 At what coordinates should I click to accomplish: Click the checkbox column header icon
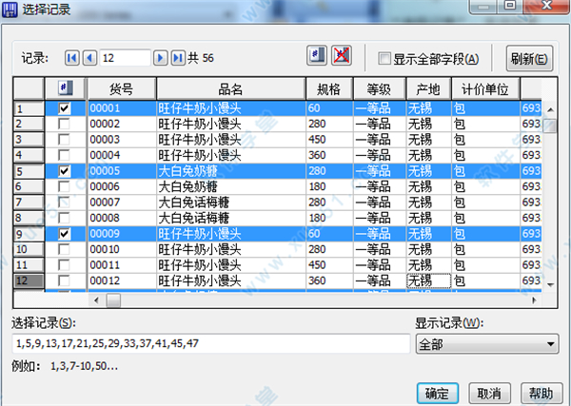[65, 88]
